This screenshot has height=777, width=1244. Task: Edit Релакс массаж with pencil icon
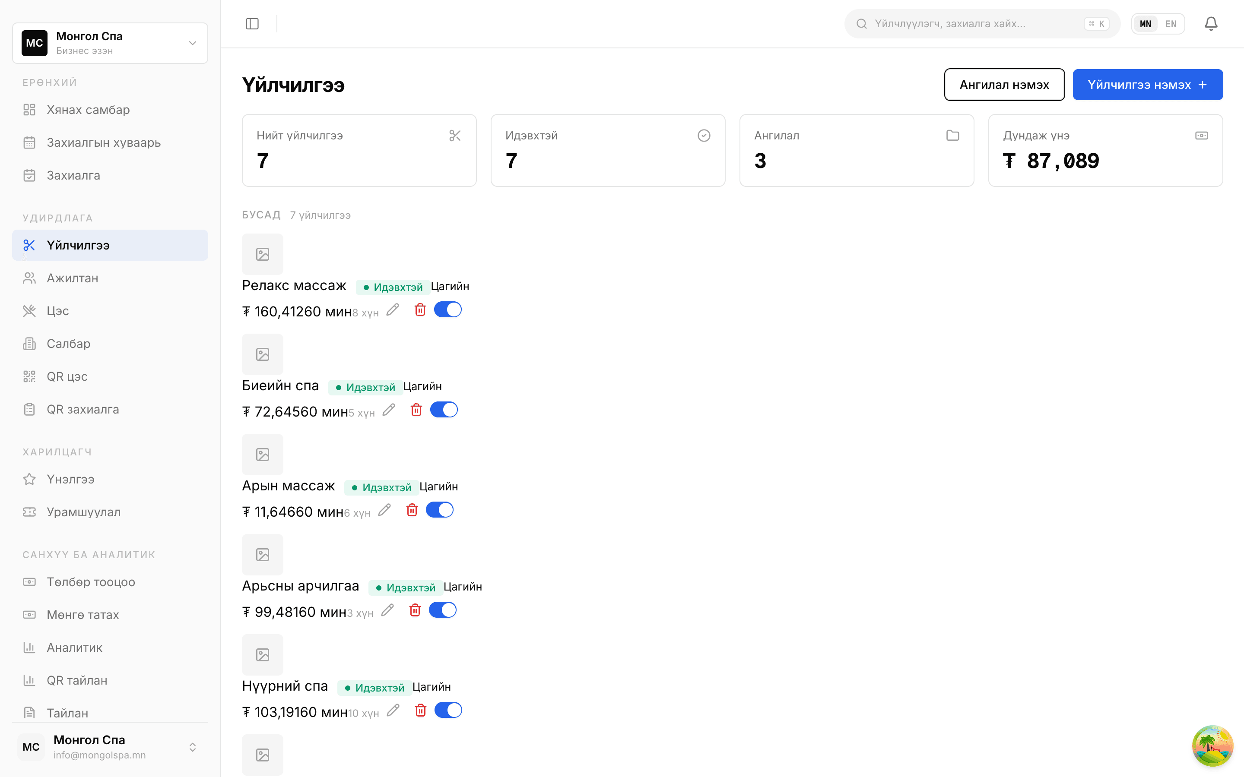pos(393,310)
